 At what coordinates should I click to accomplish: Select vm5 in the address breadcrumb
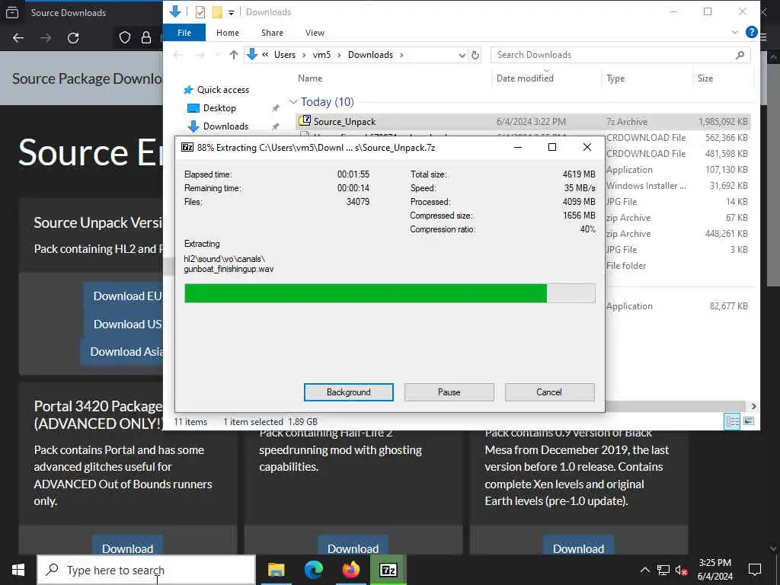click(x=321, y=55)
